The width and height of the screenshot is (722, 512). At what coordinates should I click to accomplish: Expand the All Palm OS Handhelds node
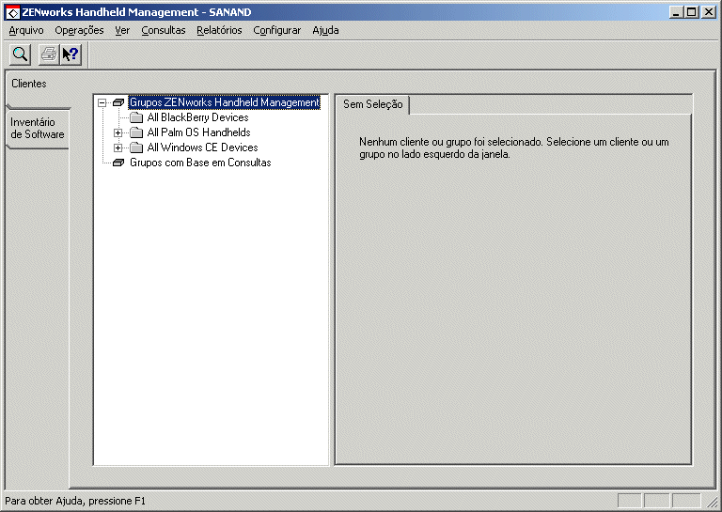click(118, 133)
